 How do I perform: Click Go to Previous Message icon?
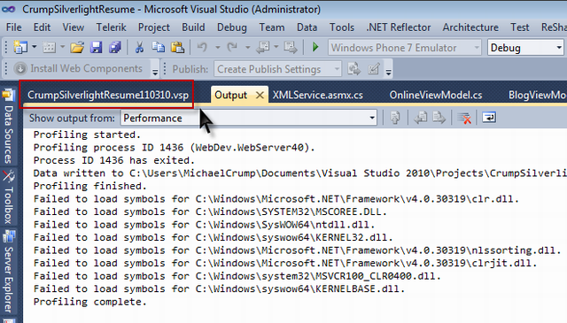coord(421,118)
